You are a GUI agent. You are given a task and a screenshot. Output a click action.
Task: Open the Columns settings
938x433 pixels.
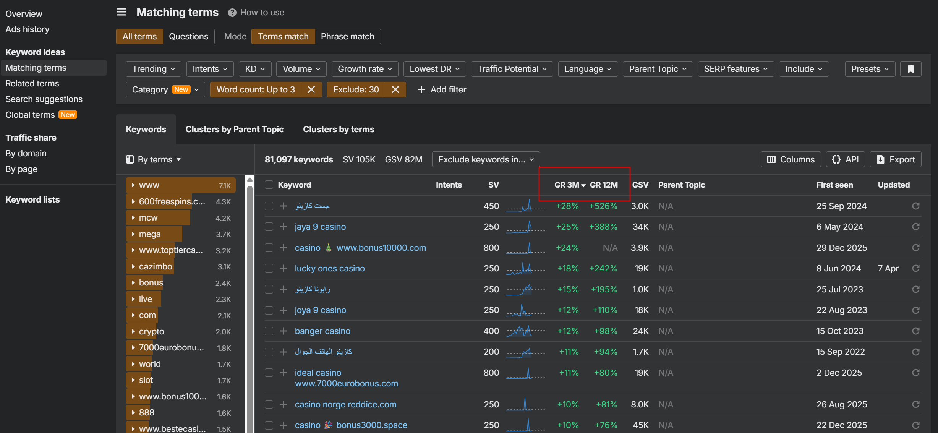[x=791, y=159]
